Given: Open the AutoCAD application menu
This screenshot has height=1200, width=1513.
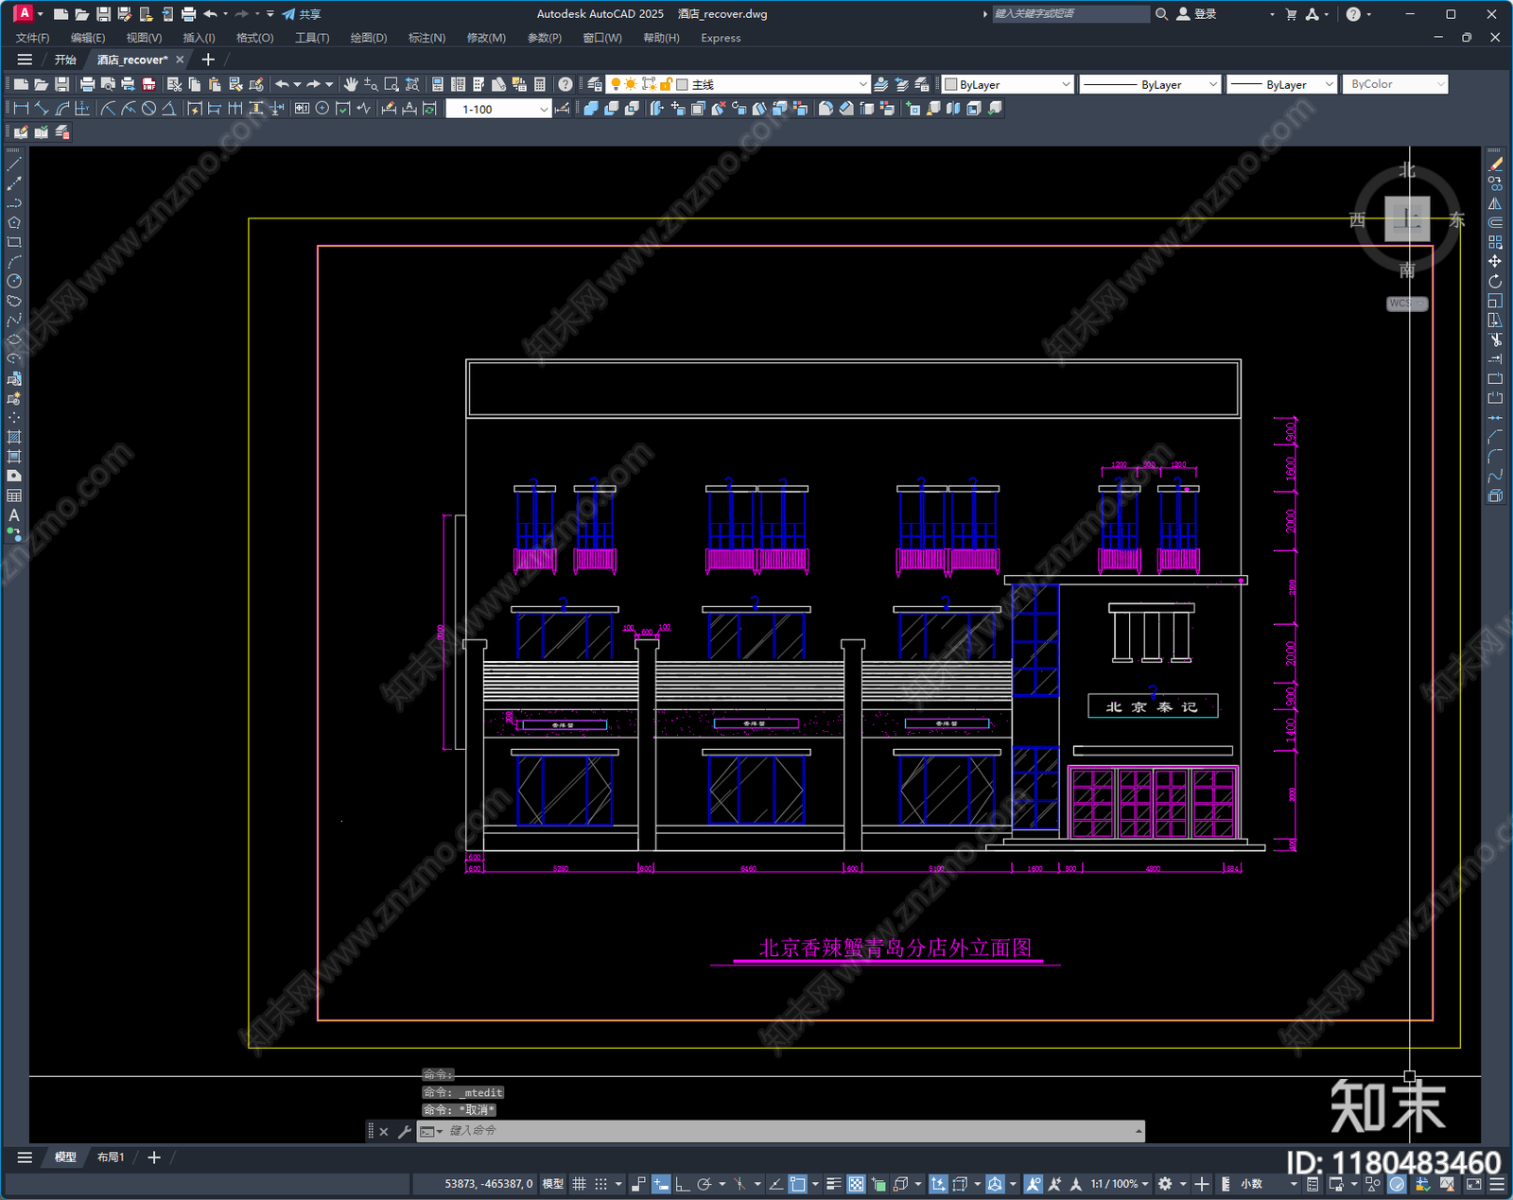Looking at the screenshot, I should coord(24,13).
